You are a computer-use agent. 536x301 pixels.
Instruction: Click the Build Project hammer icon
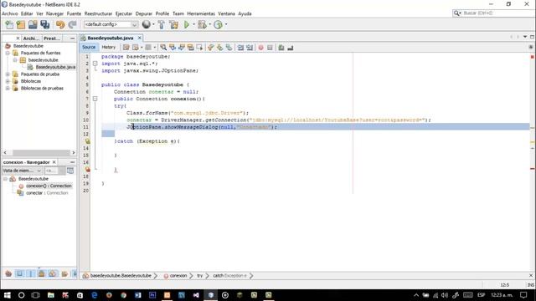162,24
